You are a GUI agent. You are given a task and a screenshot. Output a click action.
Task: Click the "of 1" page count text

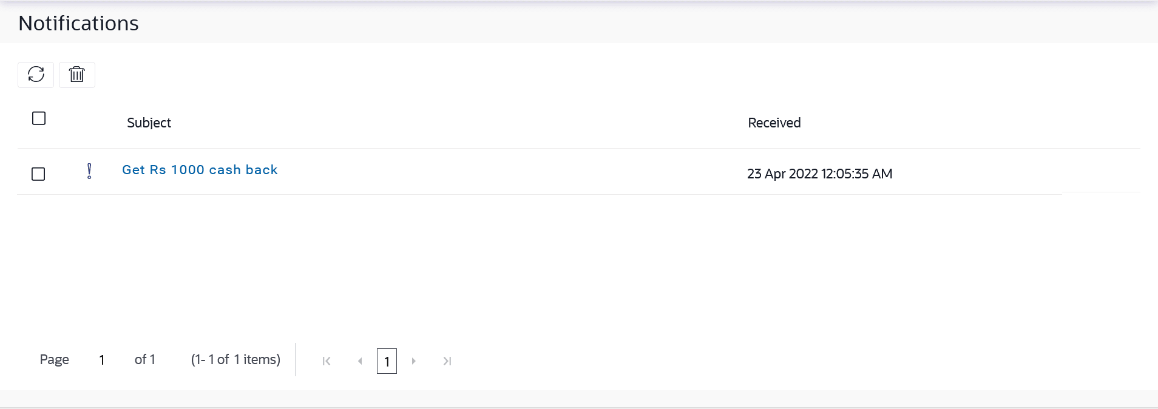click(145, 359)
